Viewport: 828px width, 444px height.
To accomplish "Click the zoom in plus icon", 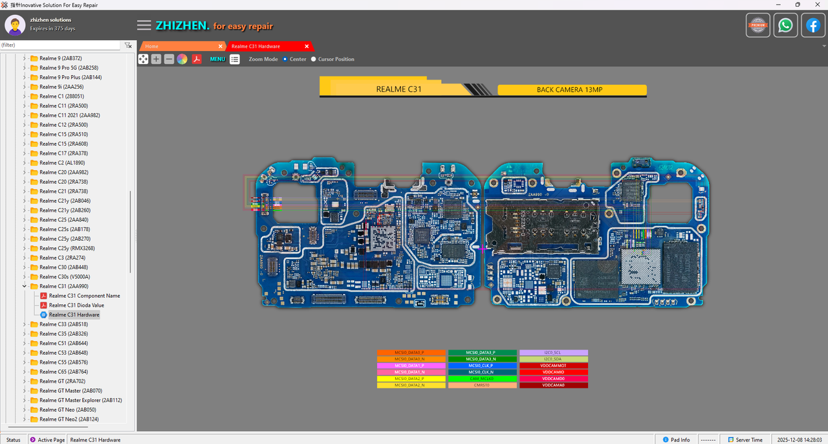I will coord(156,59).
